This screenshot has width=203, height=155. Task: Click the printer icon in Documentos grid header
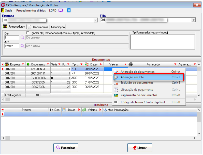click(x=131, y=64)
